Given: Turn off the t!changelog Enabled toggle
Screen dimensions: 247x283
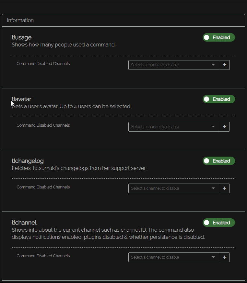Looking at the screenshot, I should [x=218, y=161].
